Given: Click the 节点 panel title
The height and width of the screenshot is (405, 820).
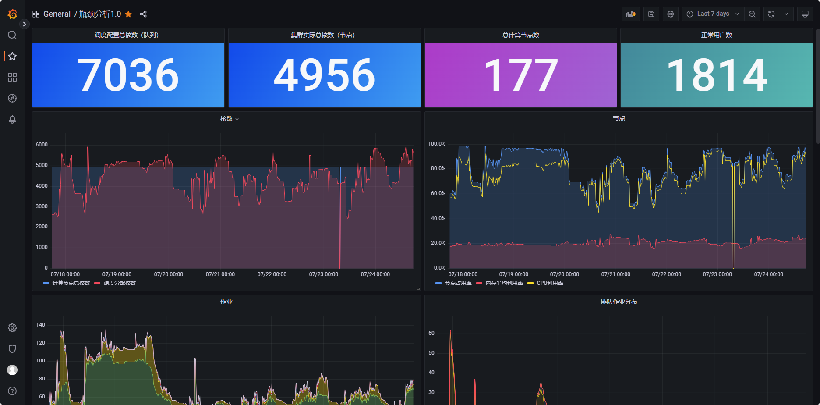Looking at the screenshot, I should point(619,118).
